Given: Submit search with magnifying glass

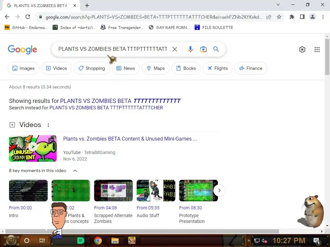Looking at the screenshot, I should pyautogui.click(x=216, y=49).
